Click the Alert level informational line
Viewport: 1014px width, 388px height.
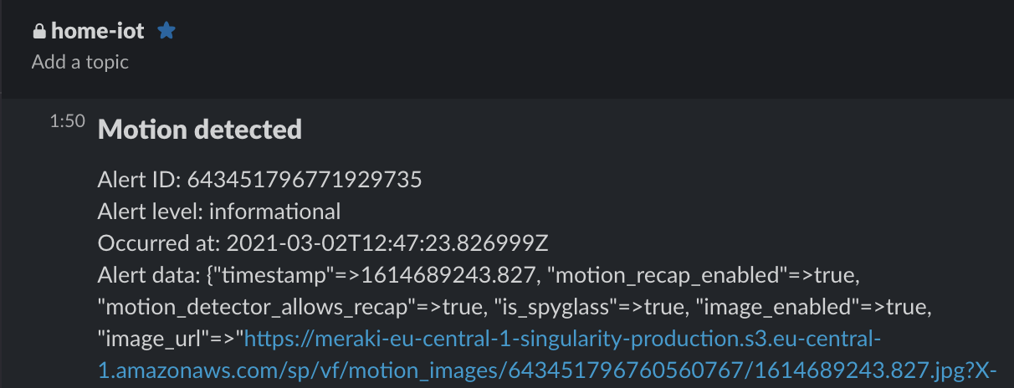click(x=219, y=212)
